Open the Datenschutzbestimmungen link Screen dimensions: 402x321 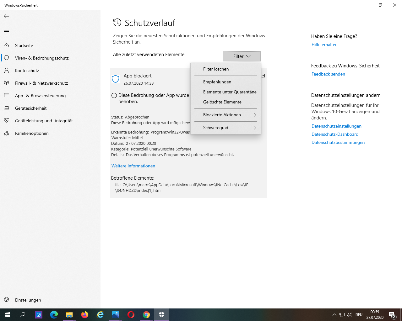(338, 142)
